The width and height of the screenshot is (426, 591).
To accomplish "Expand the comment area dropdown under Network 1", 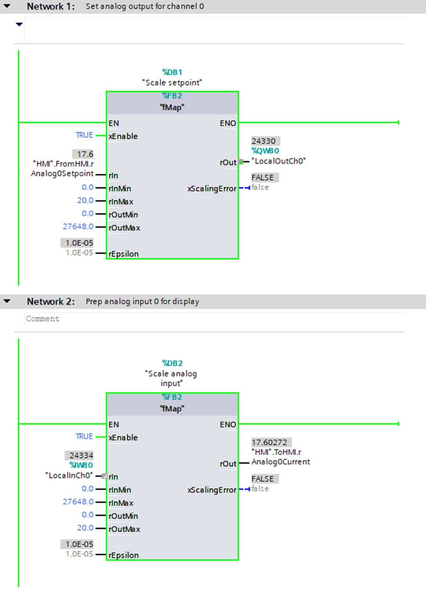I will [18, 24].
